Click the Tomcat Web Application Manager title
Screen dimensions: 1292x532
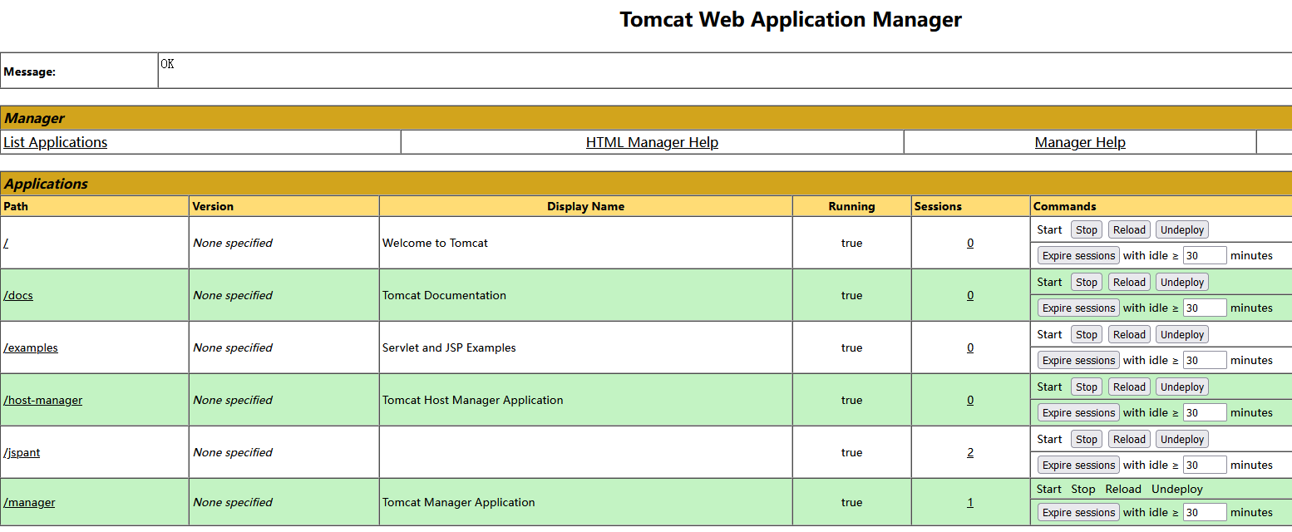coord(791,19)
